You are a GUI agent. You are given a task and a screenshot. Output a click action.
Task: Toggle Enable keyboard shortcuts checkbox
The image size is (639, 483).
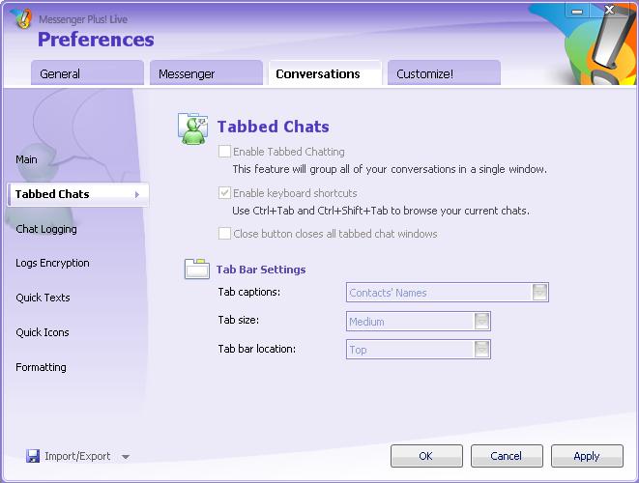(x=224, y=193)
